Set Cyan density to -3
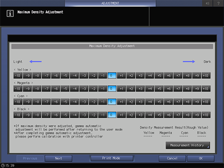This screenshot has height=168, width=224. tap(84, 102)
